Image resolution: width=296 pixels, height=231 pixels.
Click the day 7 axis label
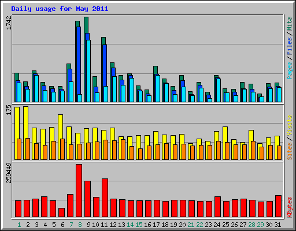pos(71,225)
